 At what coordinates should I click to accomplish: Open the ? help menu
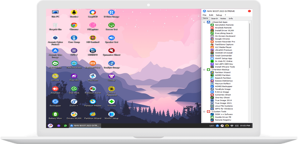(225, 15)
